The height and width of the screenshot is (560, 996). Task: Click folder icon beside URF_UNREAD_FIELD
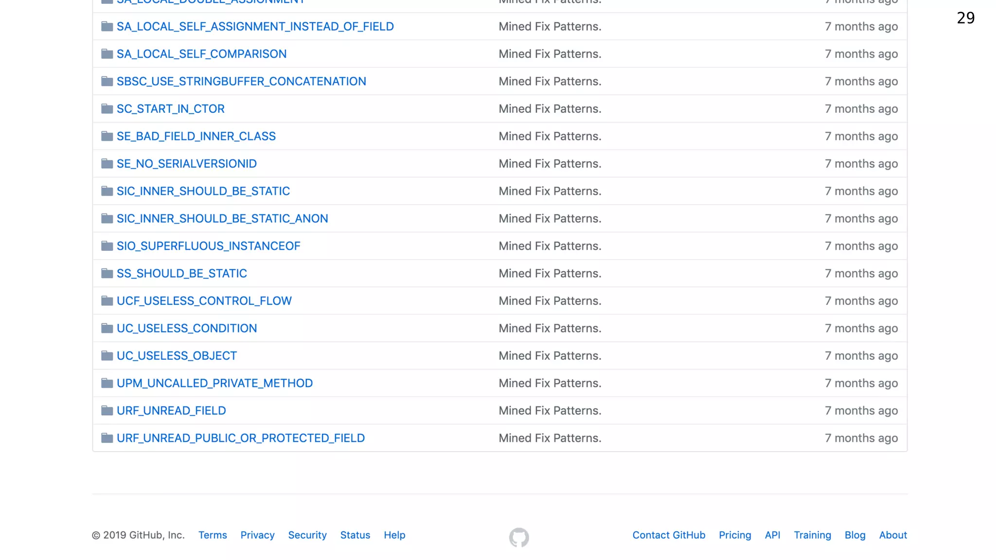[107, 411]
